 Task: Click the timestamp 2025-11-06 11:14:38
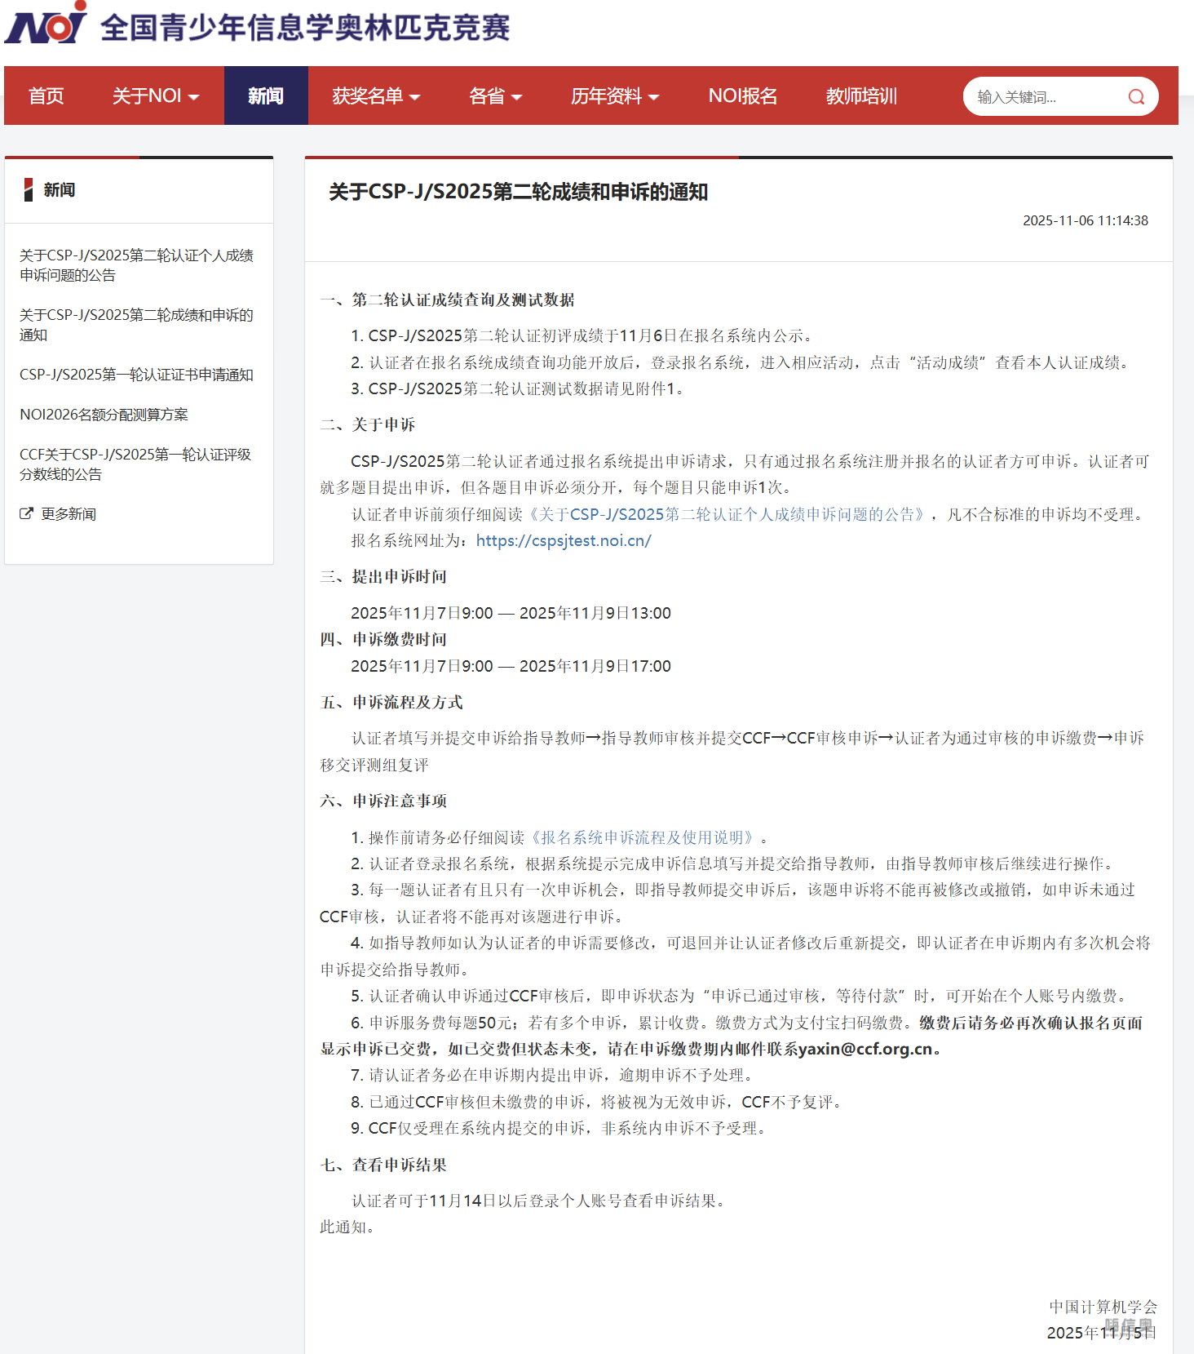(1086, 220)
